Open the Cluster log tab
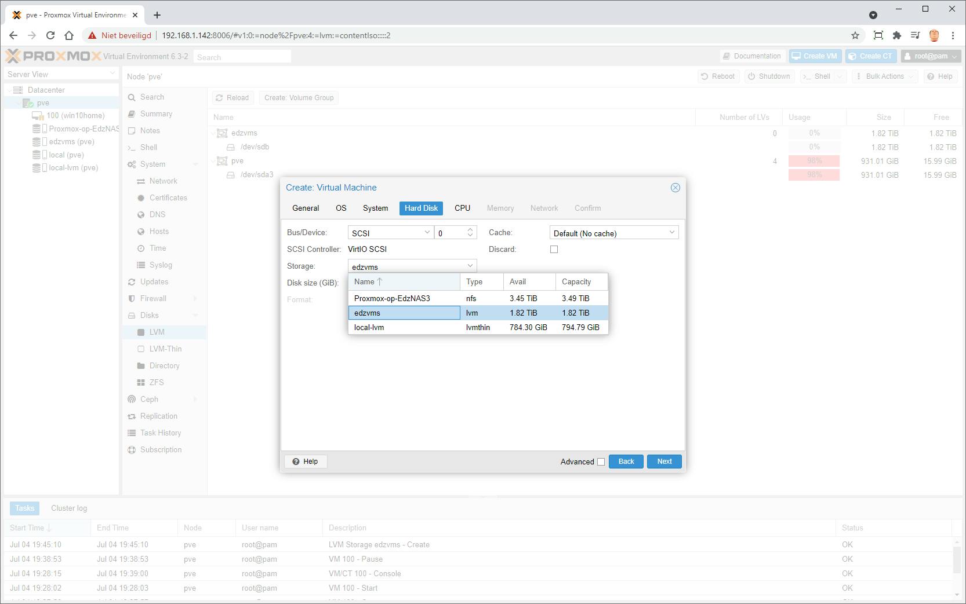Image resolution: width=966 pixels, height=604 pixels. coord(68,508)
